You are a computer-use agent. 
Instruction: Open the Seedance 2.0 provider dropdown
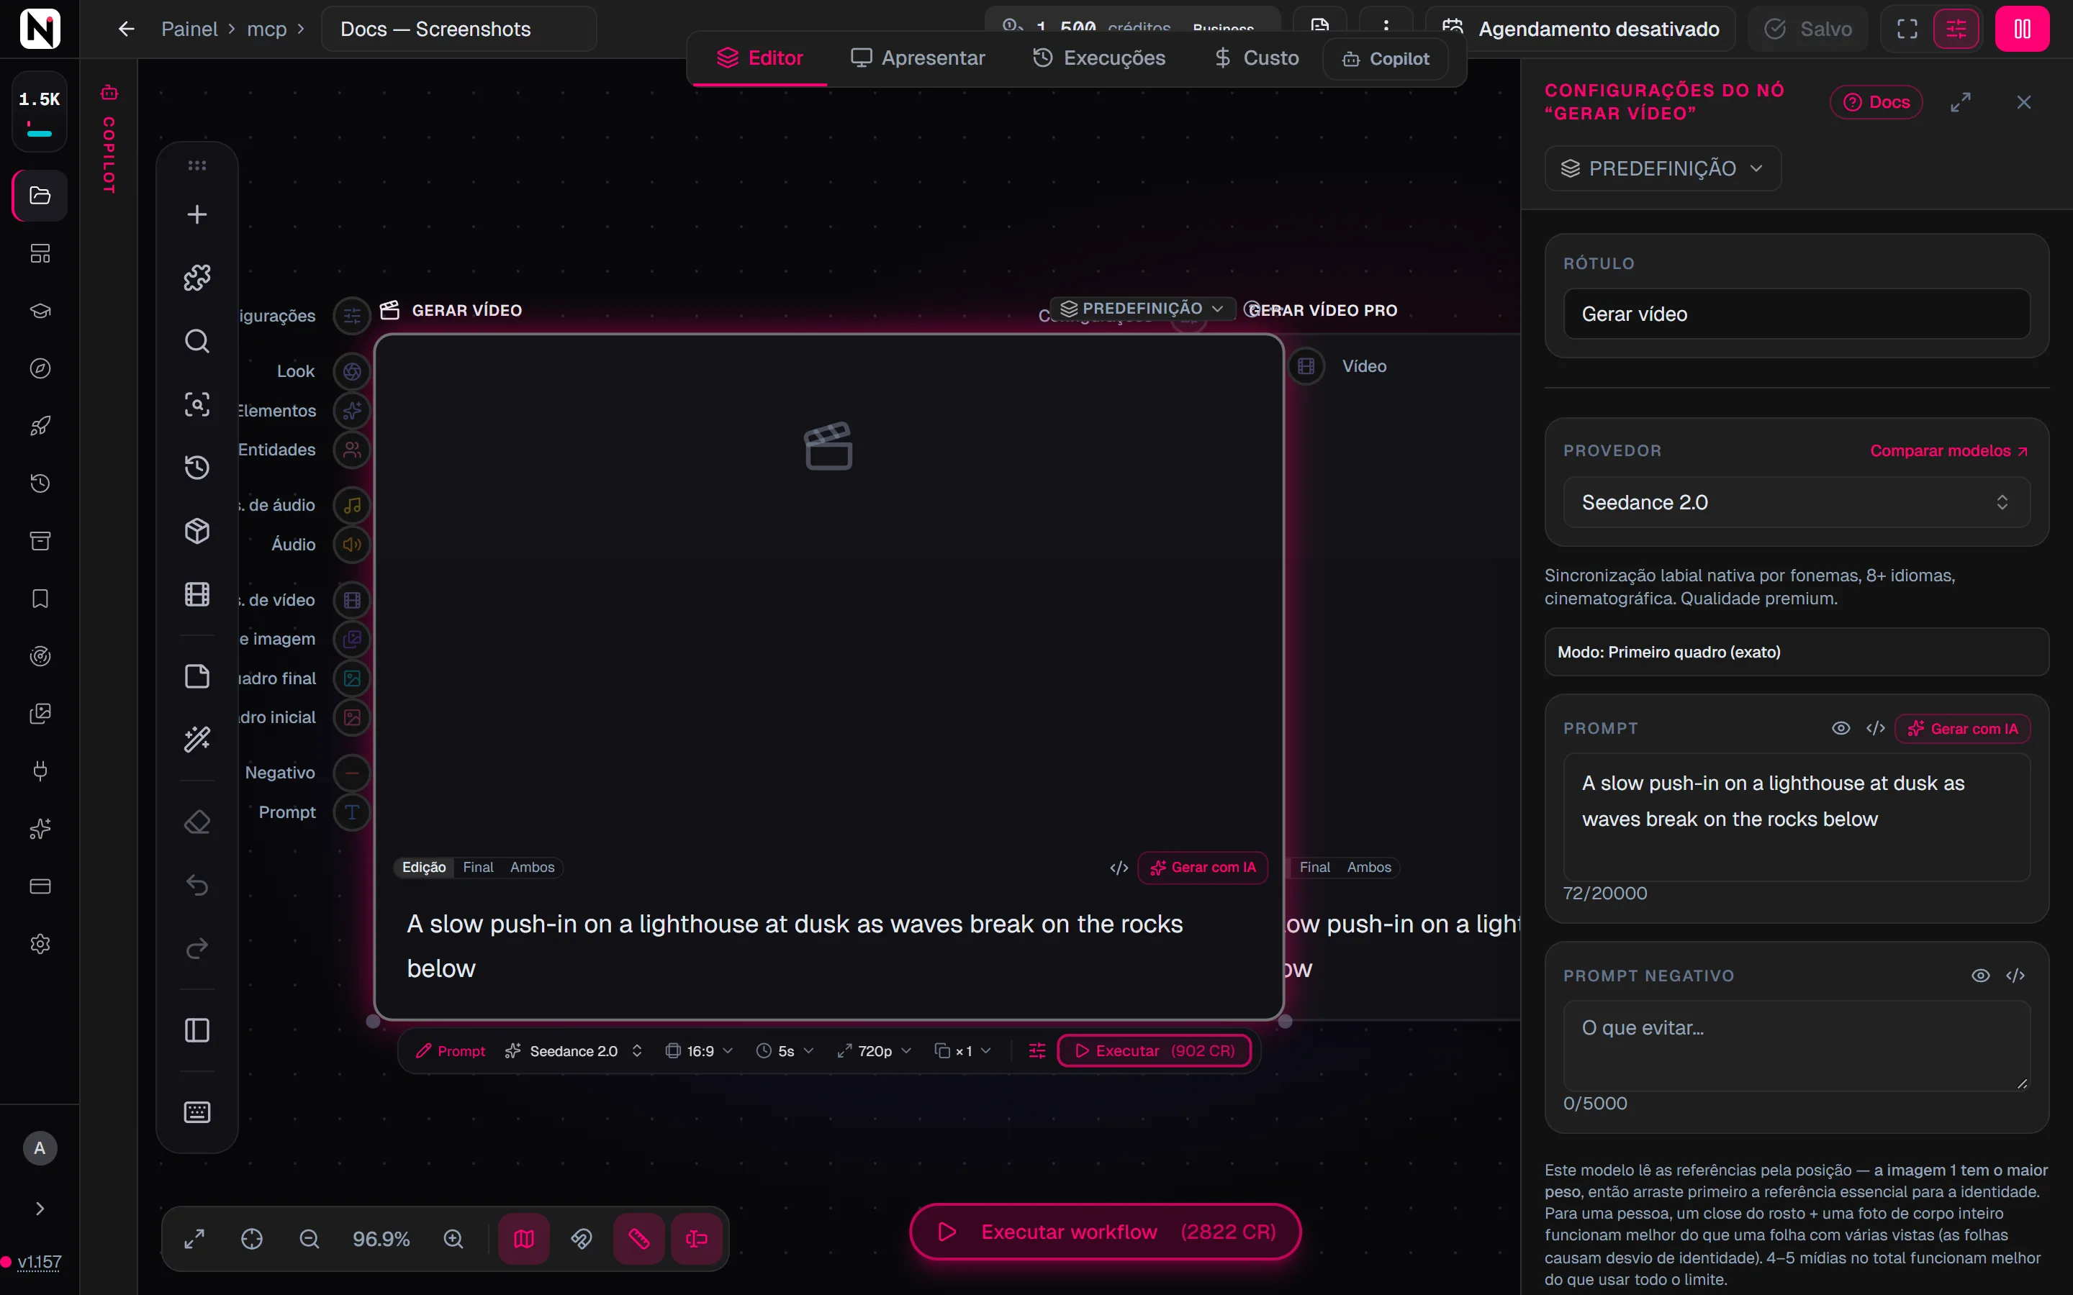[1797, 502]
